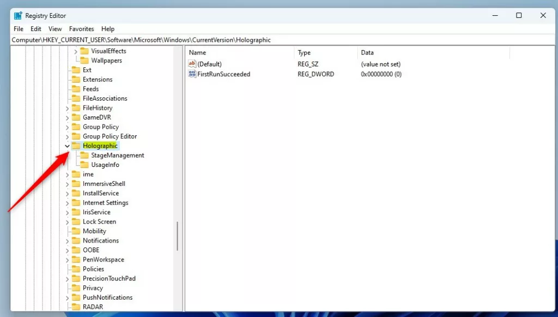Expand the PushNotifications key
Viewport: 558px width, 317px height.
click(67, 297)
